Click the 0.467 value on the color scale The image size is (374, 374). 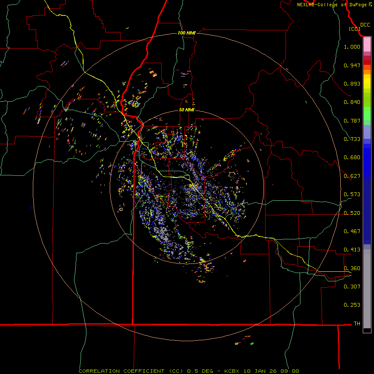click(x=352, y=231)
